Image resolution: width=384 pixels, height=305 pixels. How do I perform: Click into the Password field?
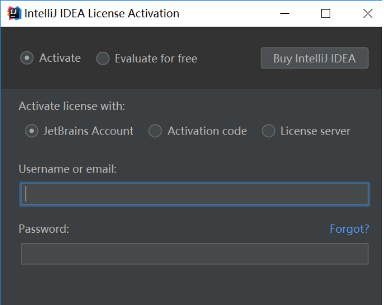(x=195, y=254)
